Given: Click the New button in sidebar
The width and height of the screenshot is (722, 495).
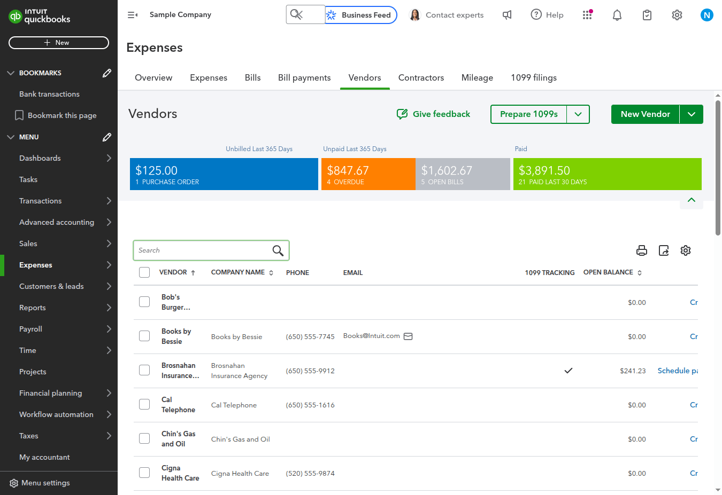Looking at the screenshot, I should click(x=59, y=43).
